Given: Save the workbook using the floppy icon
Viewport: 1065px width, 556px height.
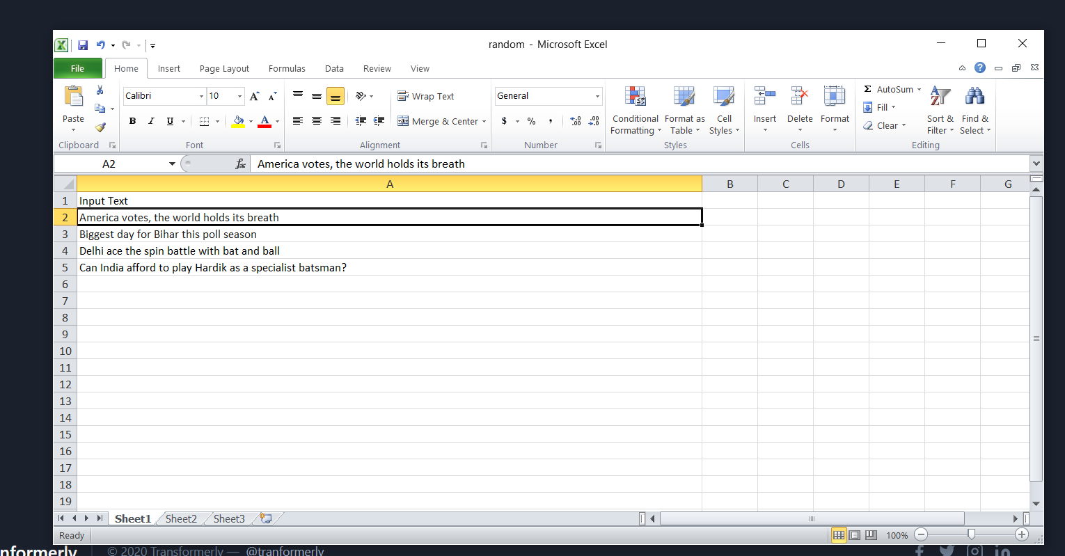Looking at the screenshot, I should pos(83,45).
